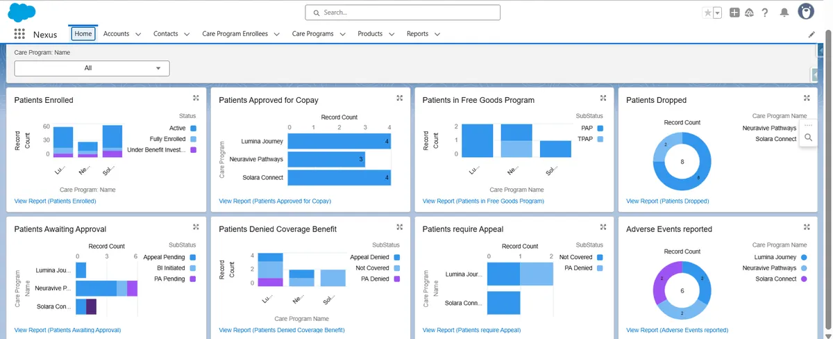Open View Report (Patients Dropped) link
The image size is (833, 339).
[668, 201]
